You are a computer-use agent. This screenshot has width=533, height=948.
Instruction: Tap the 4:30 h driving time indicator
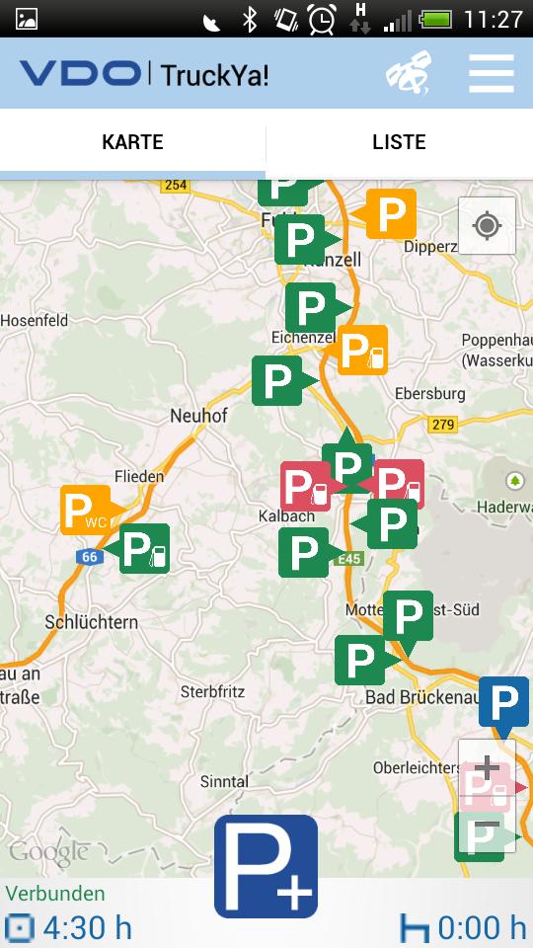(68, 927)
